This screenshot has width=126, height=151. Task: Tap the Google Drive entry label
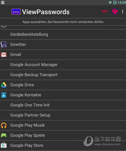tap(22, 85)
